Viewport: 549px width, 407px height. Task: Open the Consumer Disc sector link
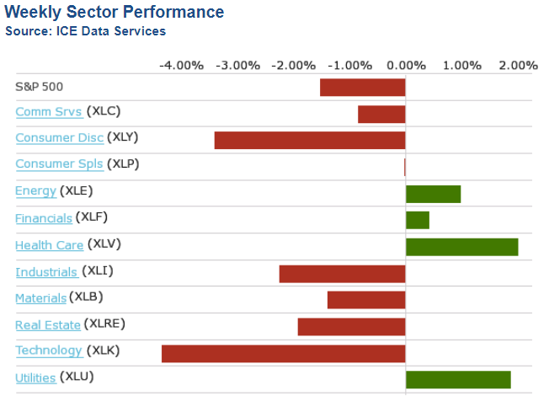click(59, 138)
